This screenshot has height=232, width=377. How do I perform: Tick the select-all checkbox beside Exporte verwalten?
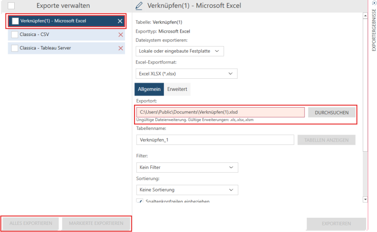11,6
